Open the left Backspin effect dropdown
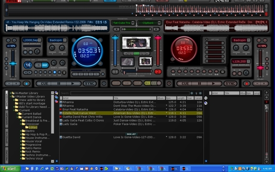Viewport: 275px width, 172px height. click(65, 40)
